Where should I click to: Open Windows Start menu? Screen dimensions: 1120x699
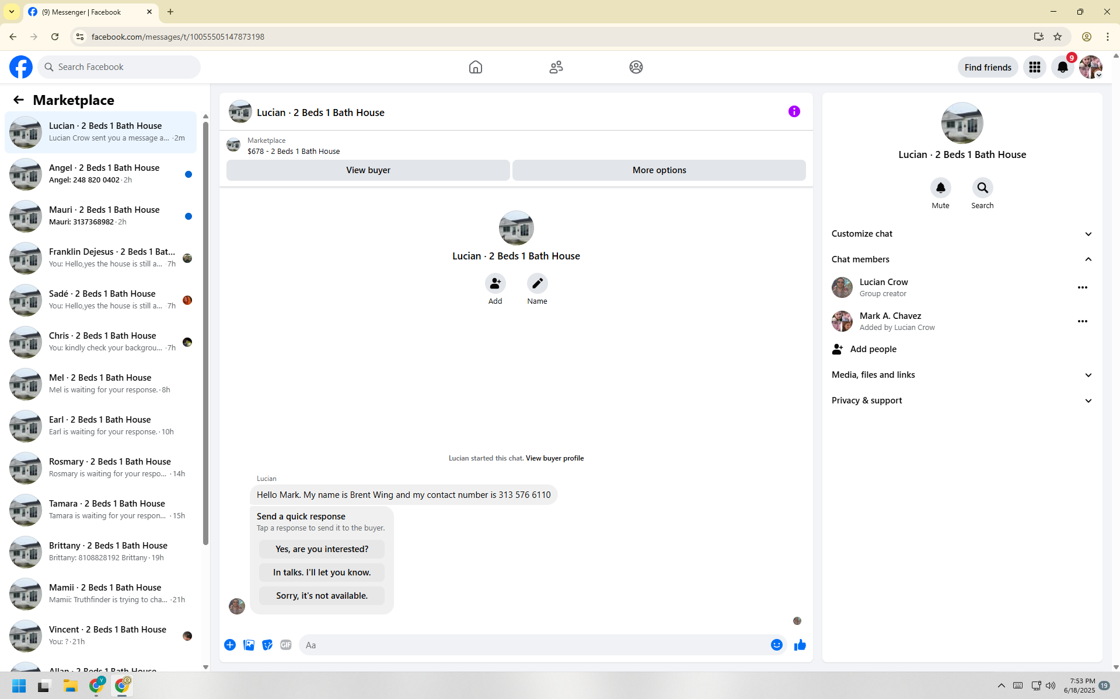tap(19, 686)
